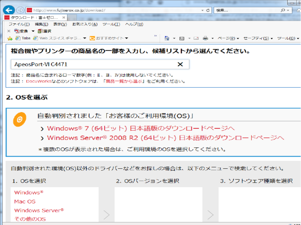Click the magnifier icon in the search box
This screenshot has height=225, width=301.
[x=283, y=10]
